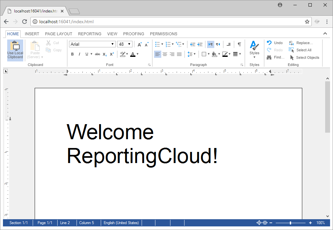Click Select Objects
The image size is (333, 230).
(x=304, y=57)
